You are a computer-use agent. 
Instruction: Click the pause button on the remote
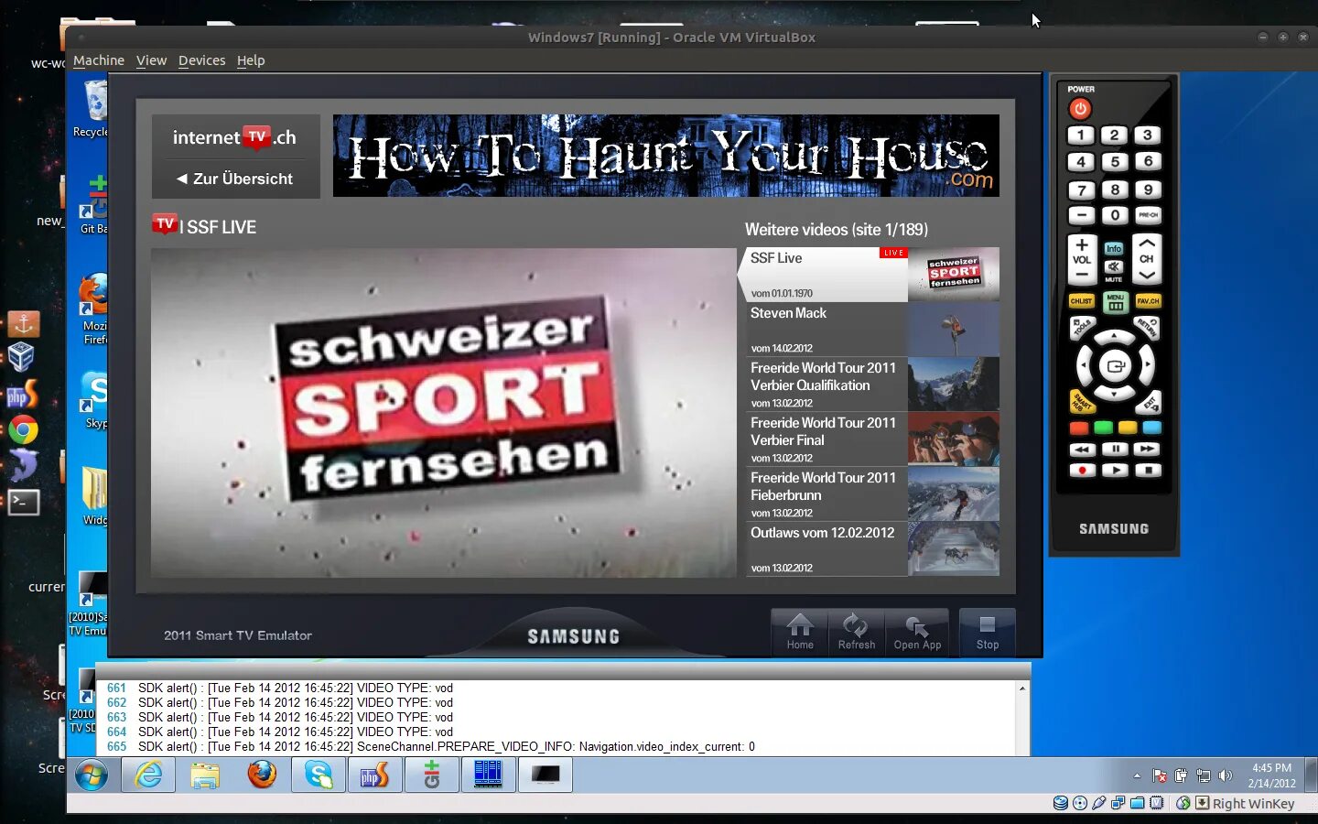(1115, 450)
